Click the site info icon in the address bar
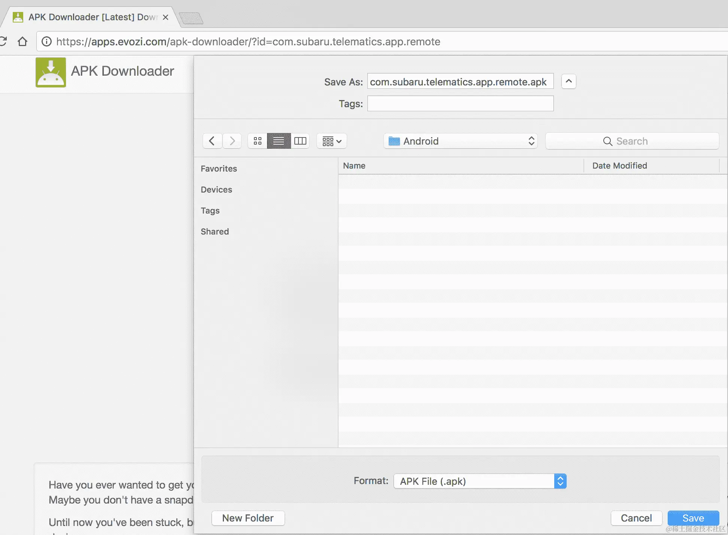Viewport: 728px width, 535px height. [46, 41]
